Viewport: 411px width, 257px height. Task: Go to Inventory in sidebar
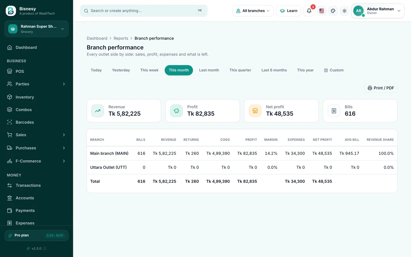37,97
